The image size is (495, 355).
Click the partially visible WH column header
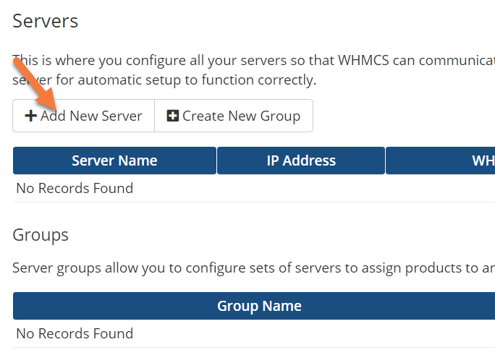coord(482,161)
